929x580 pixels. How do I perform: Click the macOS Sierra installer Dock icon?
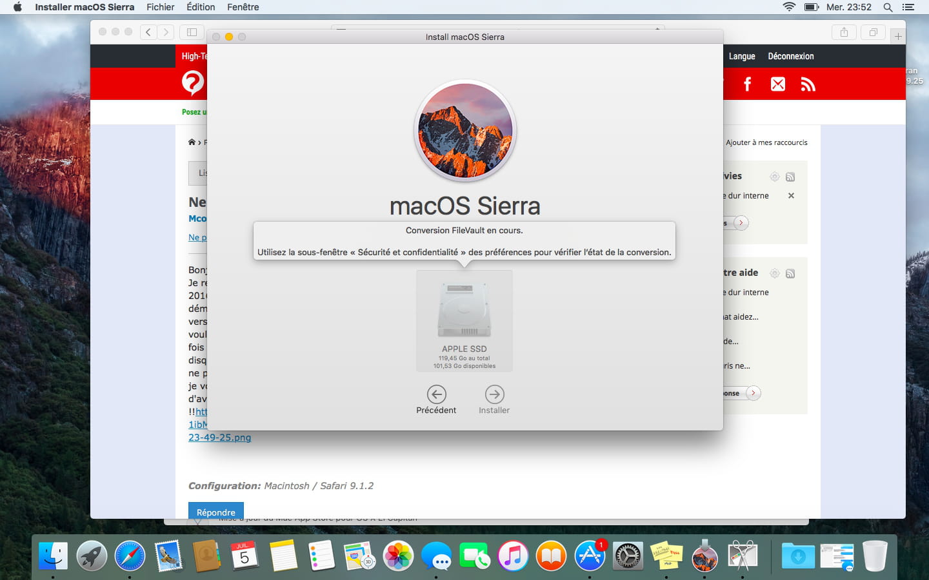(704, 556)
